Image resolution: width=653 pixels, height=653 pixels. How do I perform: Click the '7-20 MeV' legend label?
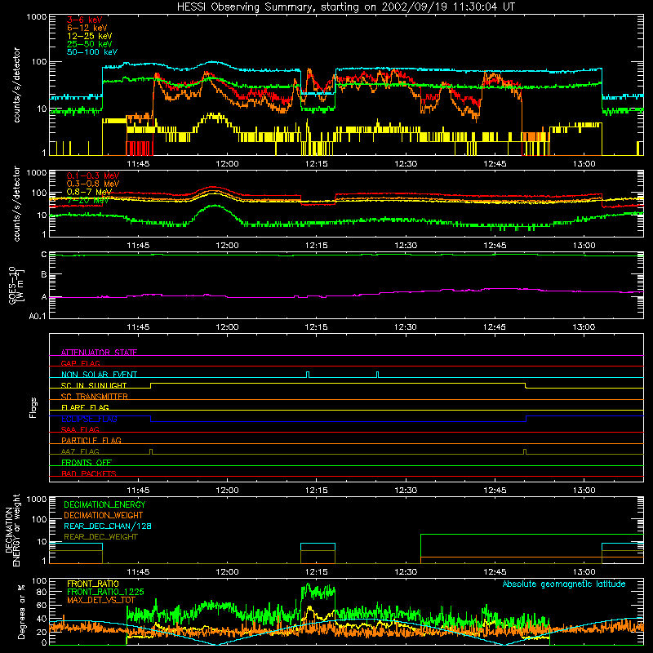click(87, 200)
